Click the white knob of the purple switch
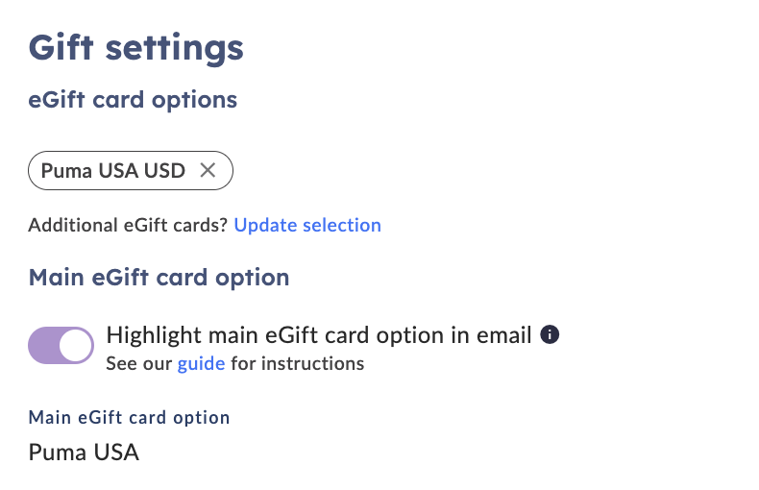 click(x=76, y=345)
